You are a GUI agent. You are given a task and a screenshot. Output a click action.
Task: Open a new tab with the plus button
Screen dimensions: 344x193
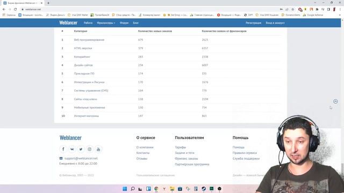click(x=48, y=3)
